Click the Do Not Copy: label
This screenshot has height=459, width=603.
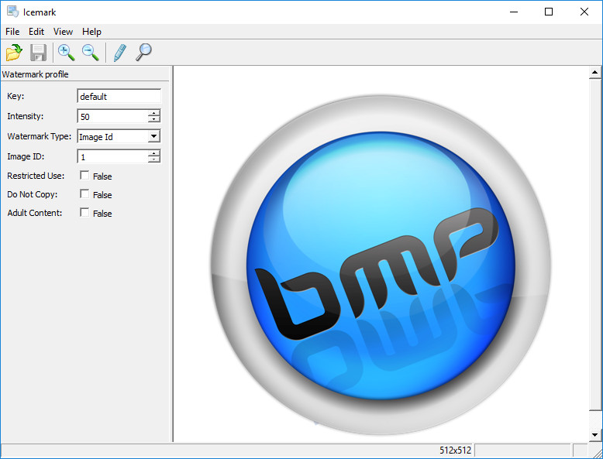coord(32,194)
